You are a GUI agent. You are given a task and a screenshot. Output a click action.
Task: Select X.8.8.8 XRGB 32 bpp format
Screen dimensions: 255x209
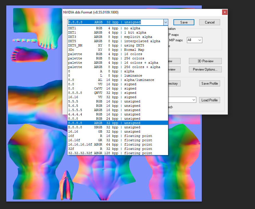coord(118,127)
